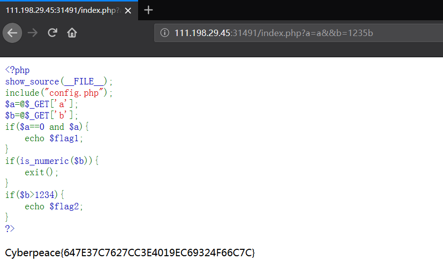Select the 111.198.29.45:31491/index.php tab
The image size is (443, 273).
pyautogui.click(x=69, y=10)
